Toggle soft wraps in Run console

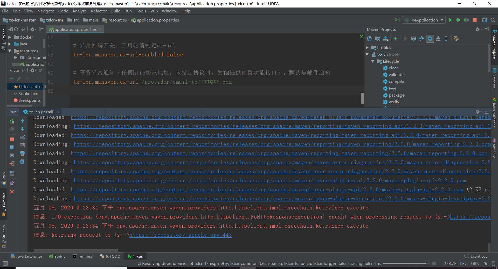pos(22,137)
